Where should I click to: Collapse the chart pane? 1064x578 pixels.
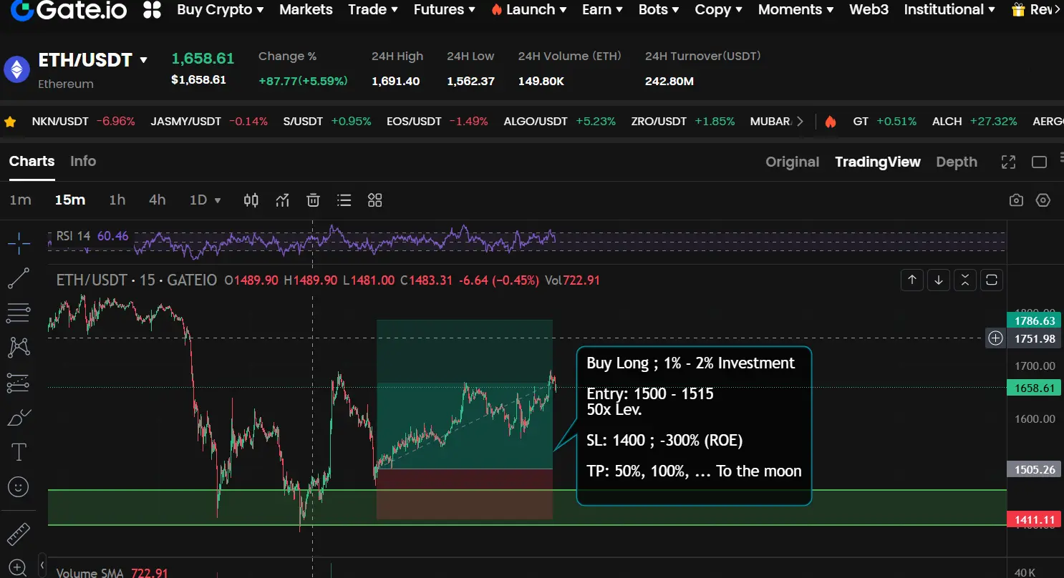tap(965, 280)
